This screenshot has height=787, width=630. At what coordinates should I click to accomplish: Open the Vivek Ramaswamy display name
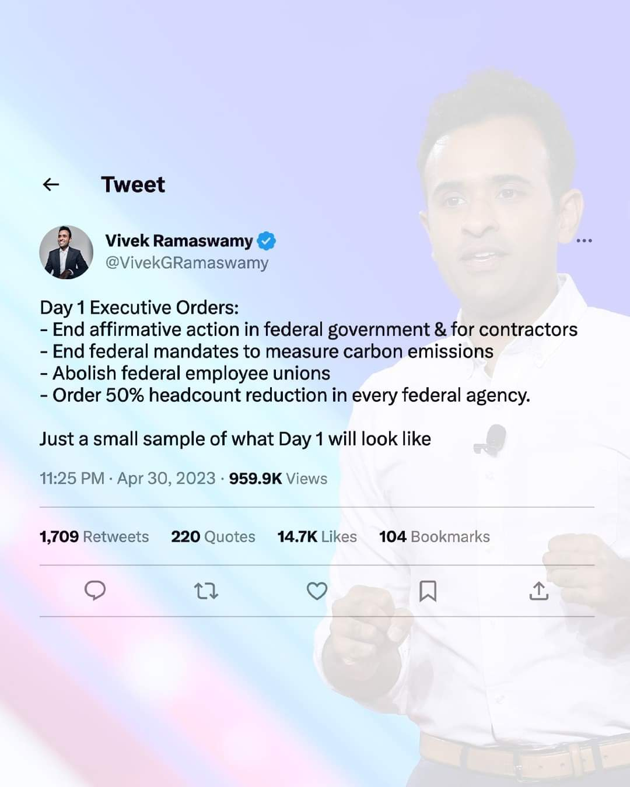pyautogui.click(x=179, y=240)
